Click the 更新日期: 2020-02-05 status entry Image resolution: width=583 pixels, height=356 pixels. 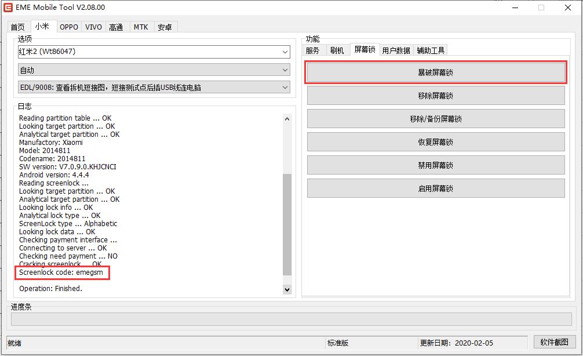(x=456, y=343)
